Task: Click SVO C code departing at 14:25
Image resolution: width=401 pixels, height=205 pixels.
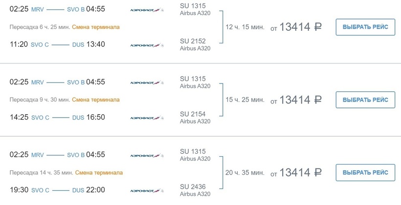Action: (40, 118)
